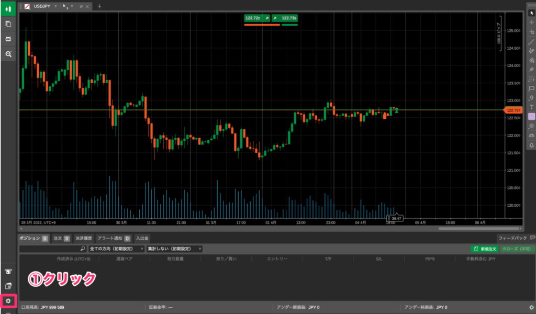Select the USDJPY chart tab
The height and width of the screenshot is (314, 536).
pyautogui.click(x=42, y=6)
